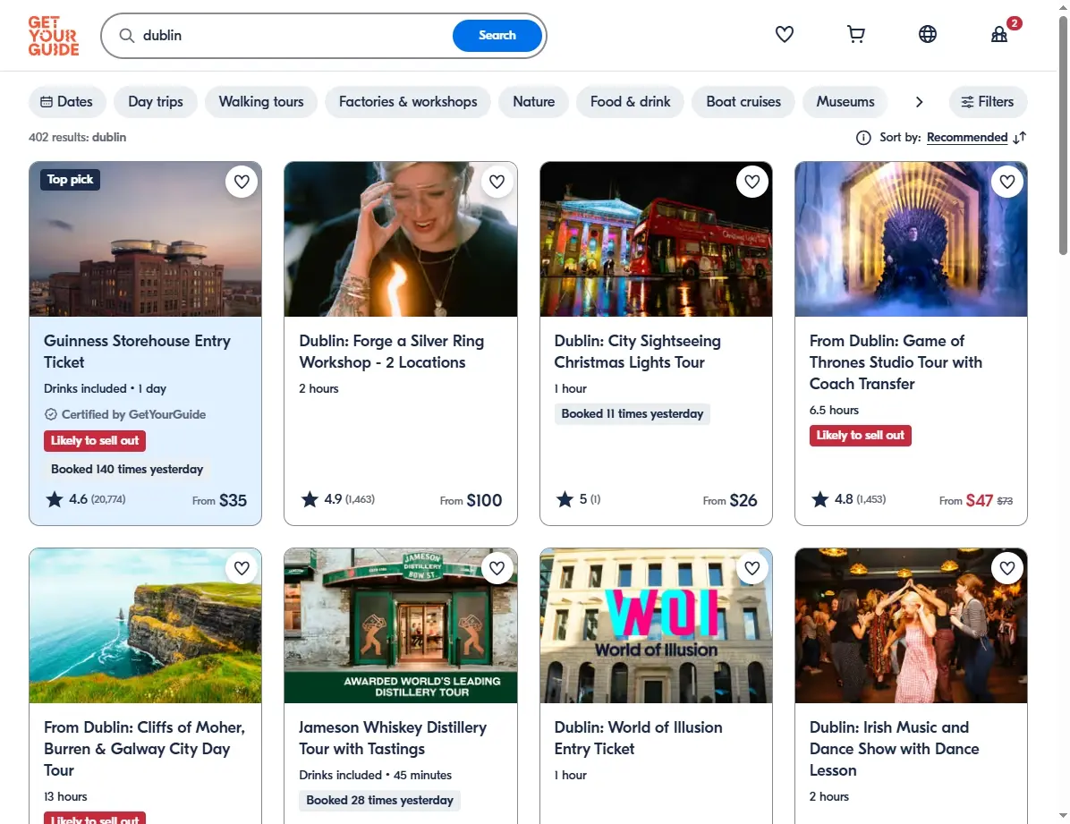This screenshot has width=1070, height=824.
Task: Click the From $100 price
Action: [471, 500]
